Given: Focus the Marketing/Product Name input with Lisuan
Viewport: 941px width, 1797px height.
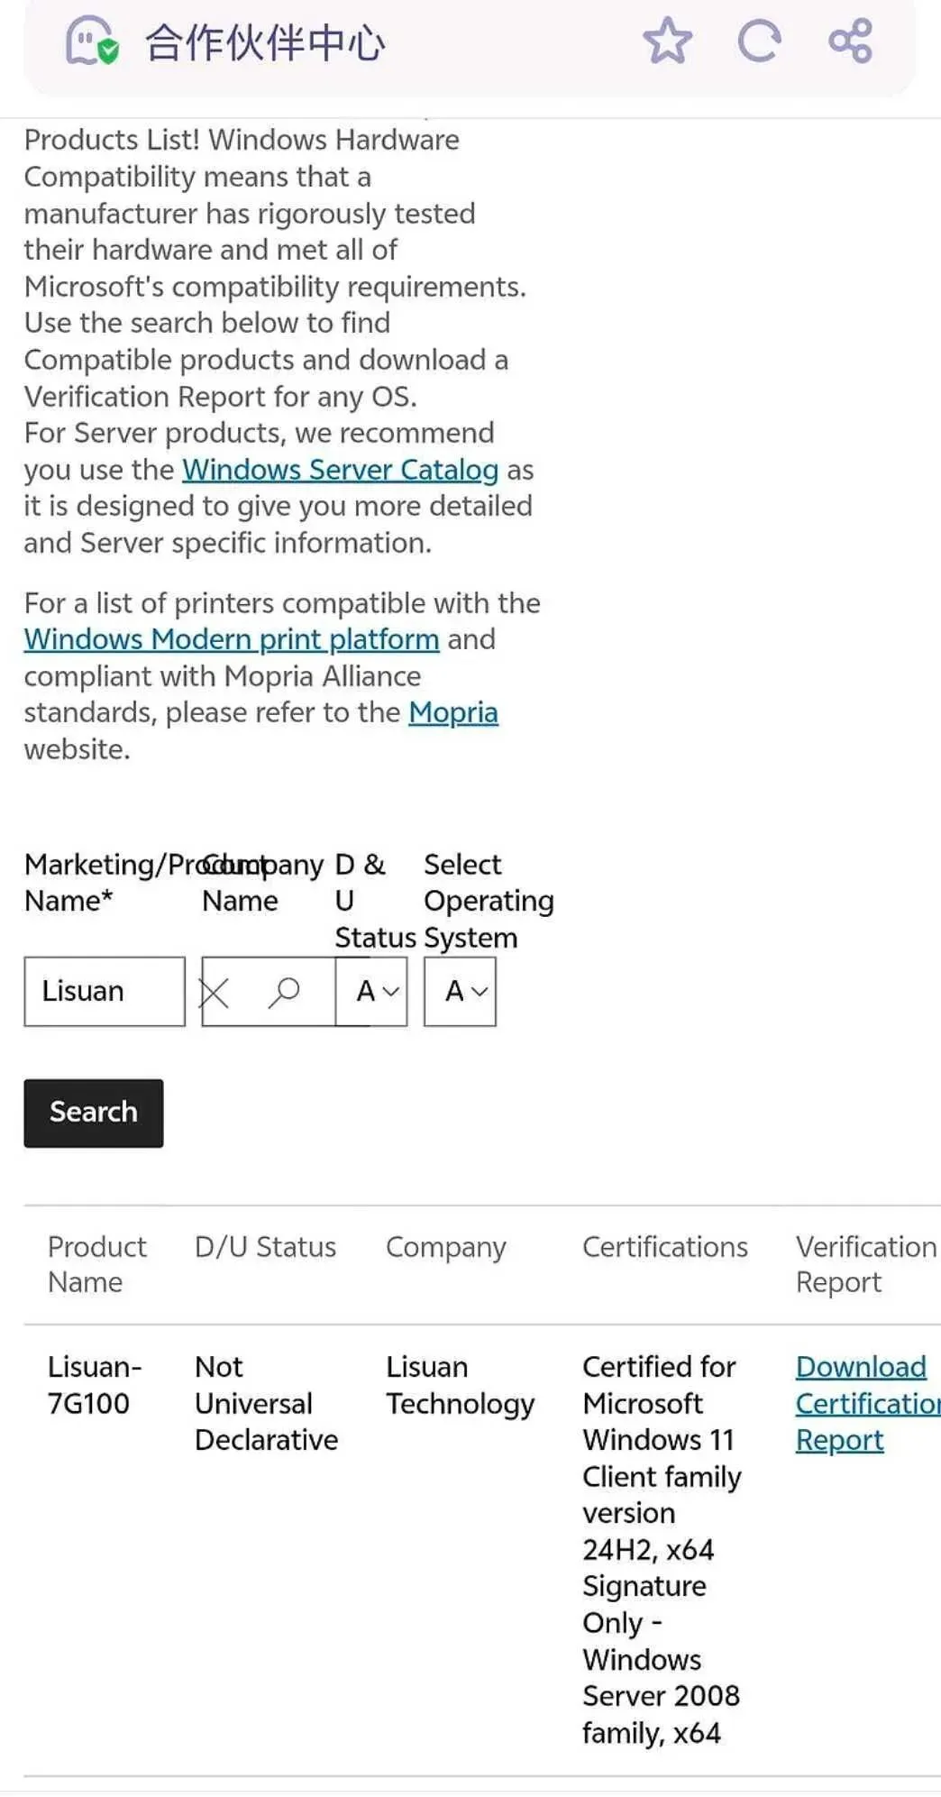Looking at the screenshot, I should pyautogui.click(x=105, y=992).
